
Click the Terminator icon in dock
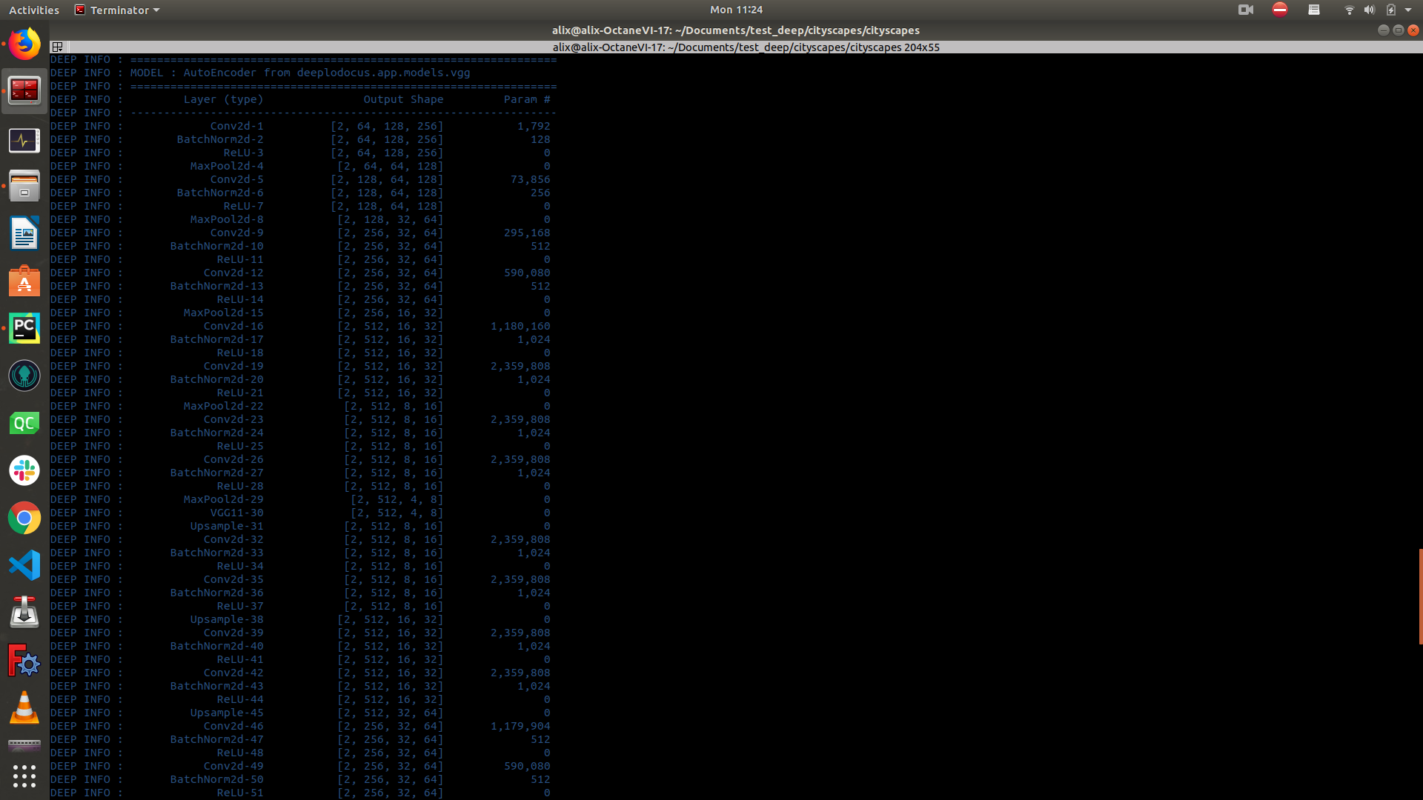point(24,91)
